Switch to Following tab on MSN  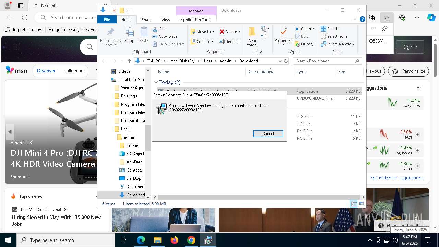(x=73, y=71)
